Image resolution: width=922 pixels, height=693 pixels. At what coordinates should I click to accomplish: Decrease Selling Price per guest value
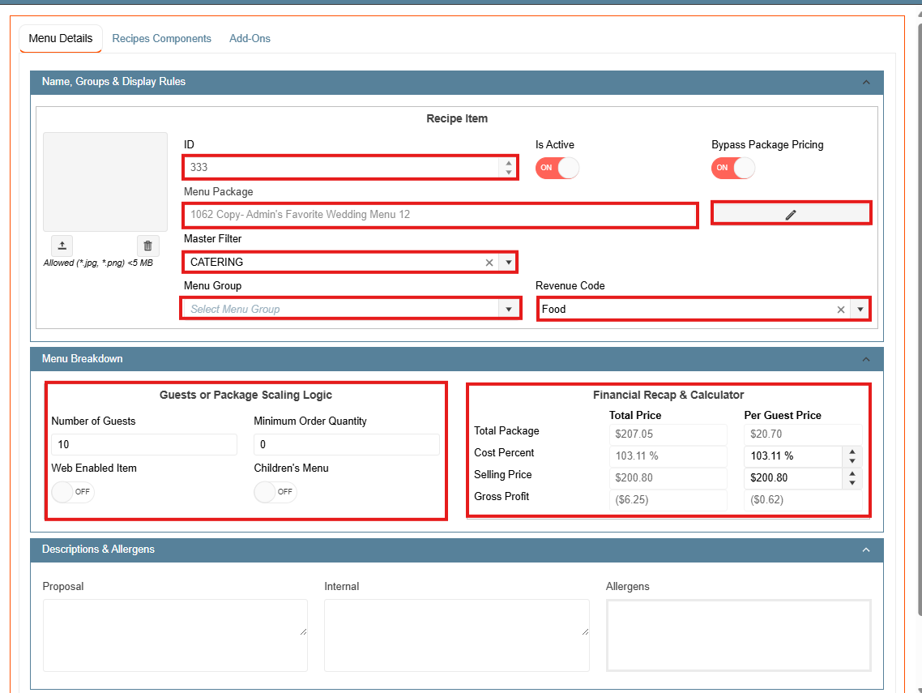pyautogui.click(x=852, y=482)
